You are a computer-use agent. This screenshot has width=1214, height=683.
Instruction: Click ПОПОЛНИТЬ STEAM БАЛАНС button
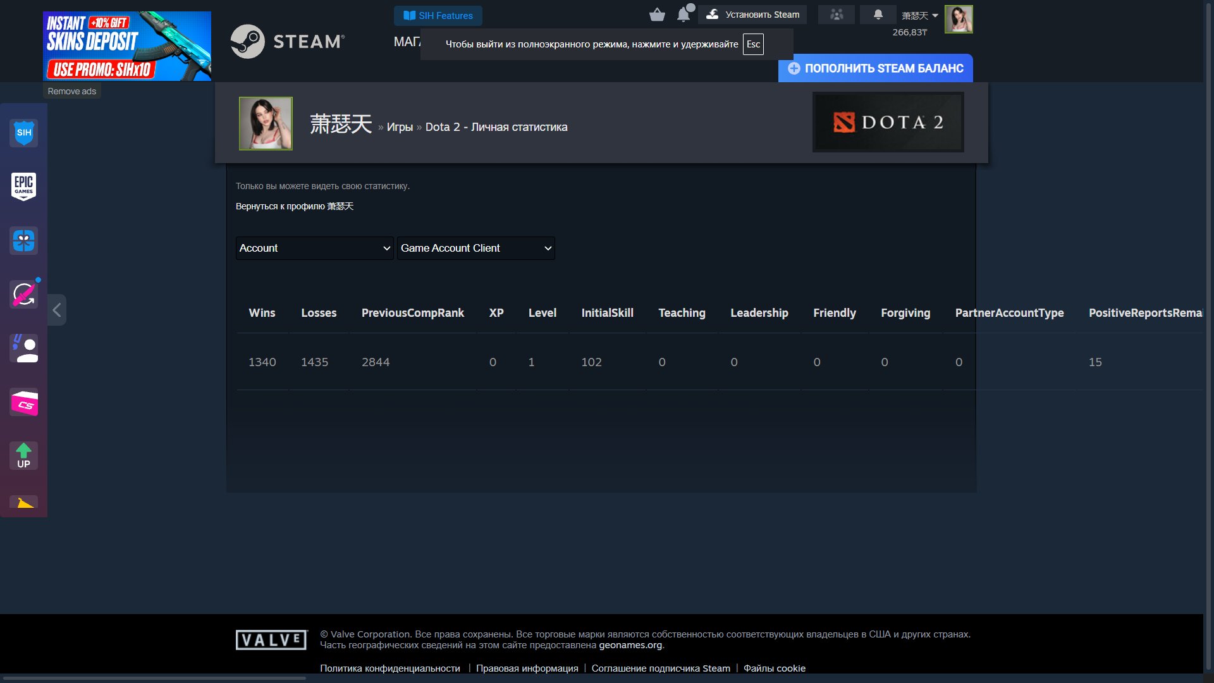click(876, 68)
